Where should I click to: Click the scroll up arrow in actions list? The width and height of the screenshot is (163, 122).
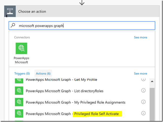pyautogui.click(x=152, y=81)
